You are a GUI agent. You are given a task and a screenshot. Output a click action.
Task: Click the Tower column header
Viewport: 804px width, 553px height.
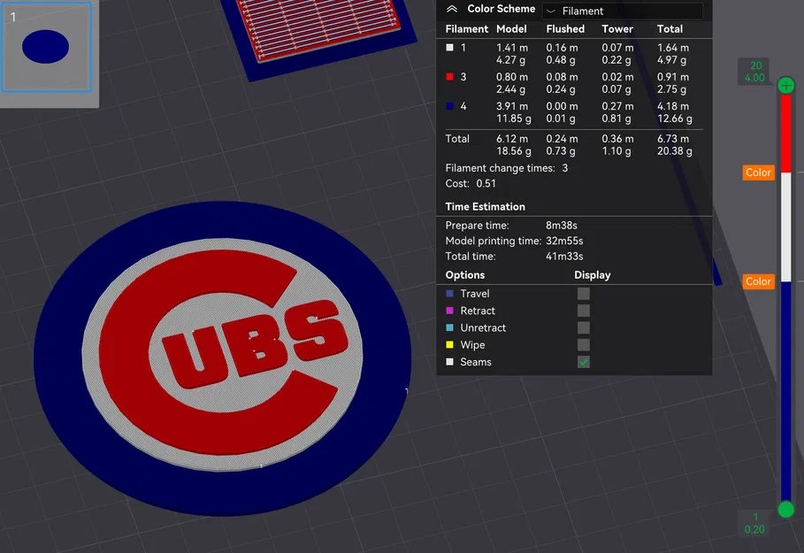tap(617, 29)
